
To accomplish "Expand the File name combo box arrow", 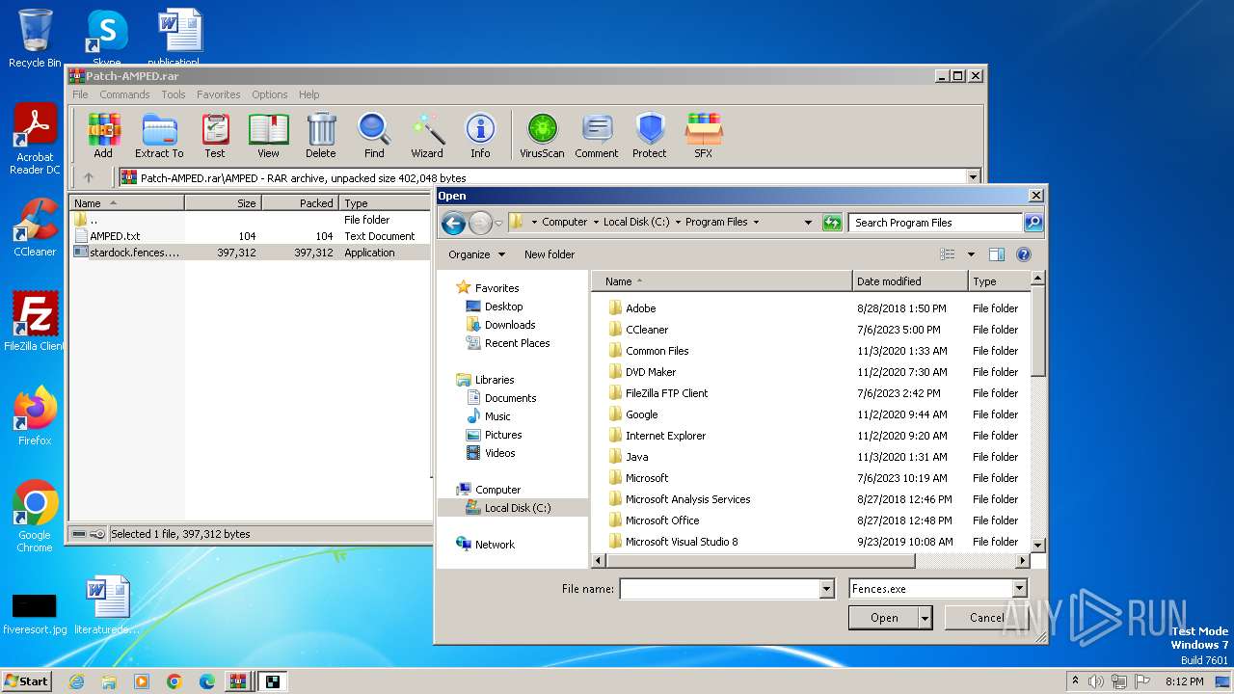I will pos(826,589).
